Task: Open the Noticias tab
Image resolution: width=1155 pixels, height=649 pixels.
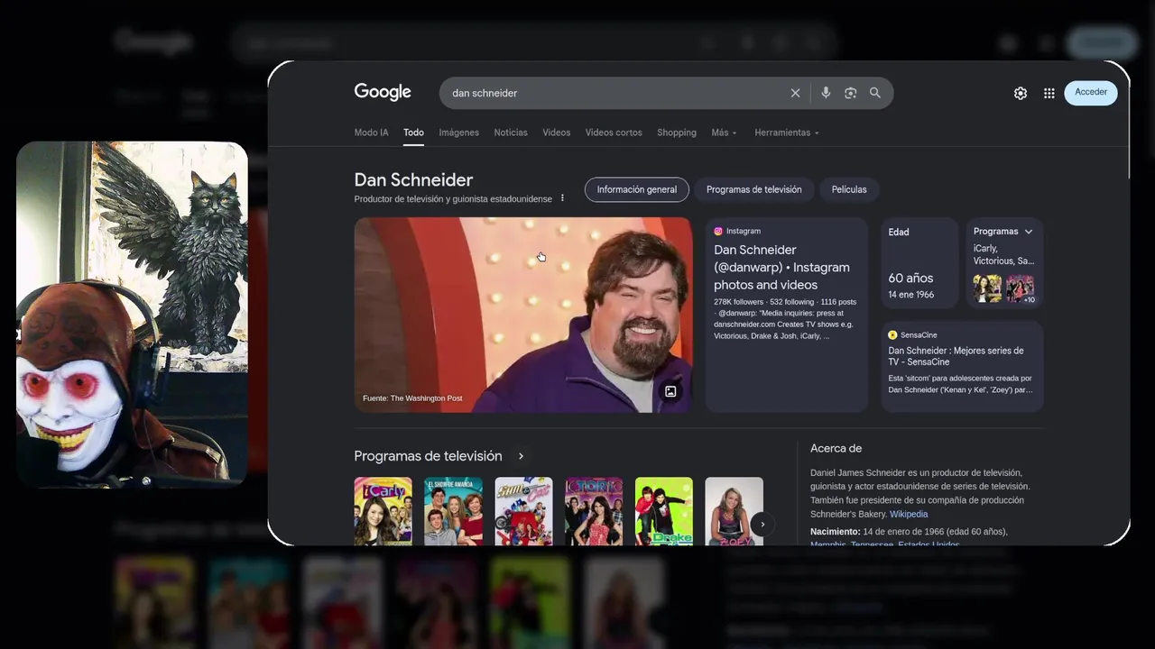Action: (x=511, y=133)
